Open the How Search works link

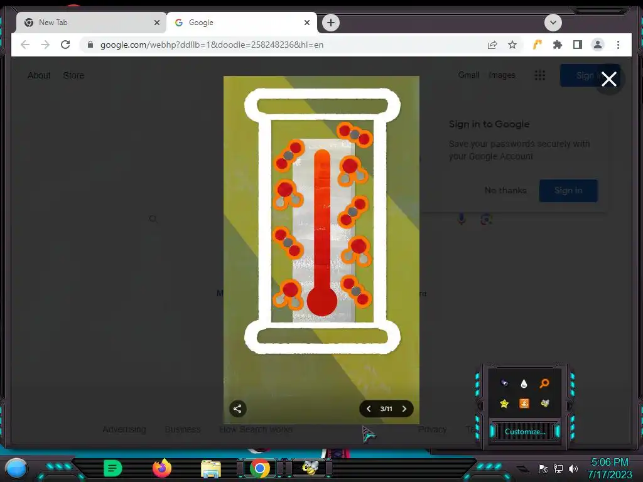pos(256,429)
